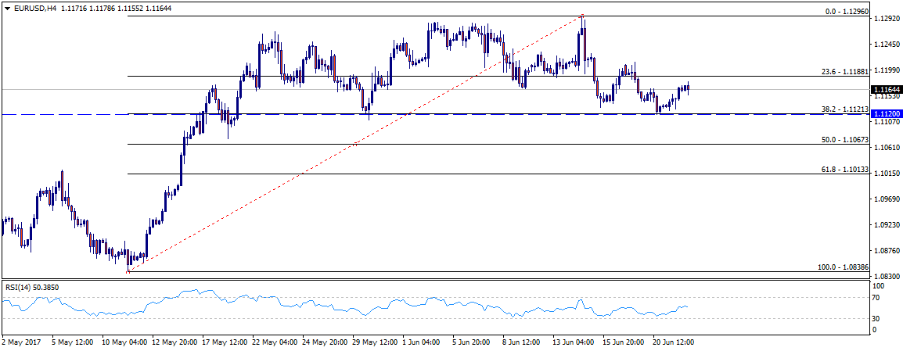The image size is (903, 351).
Task: Click the EURUSD,H4 chart title text
Action: pos(33,7)
